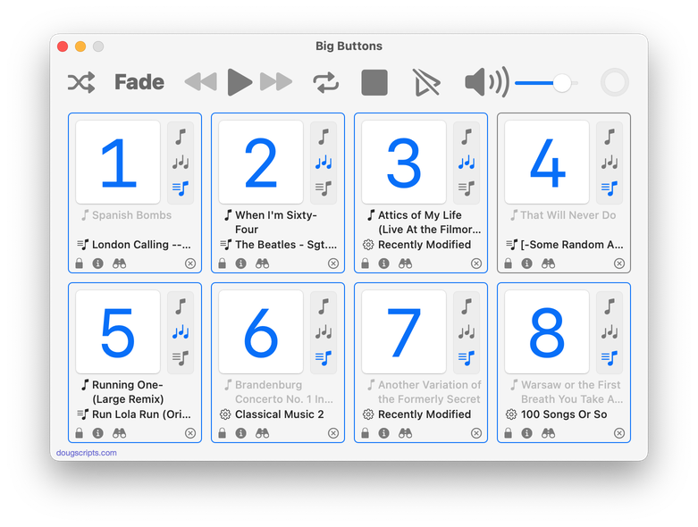Click binoculars on Run Lola Run card
The image size is (698, 527).
pos(119,432)
